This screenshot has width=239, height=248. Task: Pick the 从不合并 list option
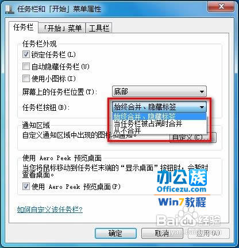click(159, 130)
